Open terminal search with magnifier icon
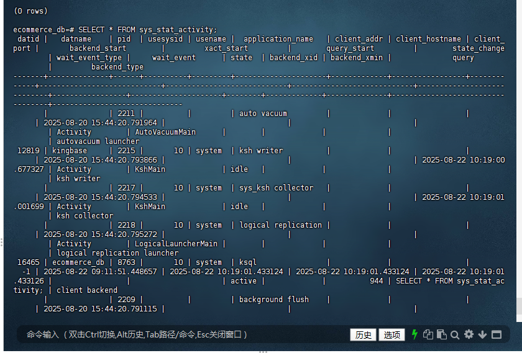522x353 pixels. click(x=455, y=335)
